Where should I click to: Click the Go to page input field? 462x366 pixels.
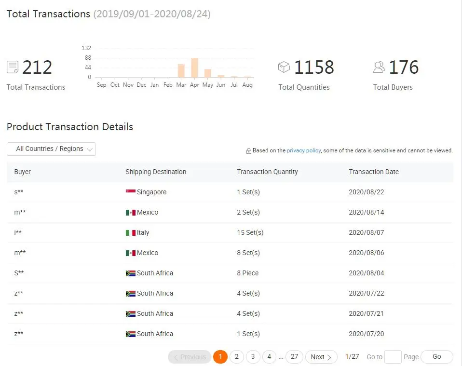coord(393,357)
